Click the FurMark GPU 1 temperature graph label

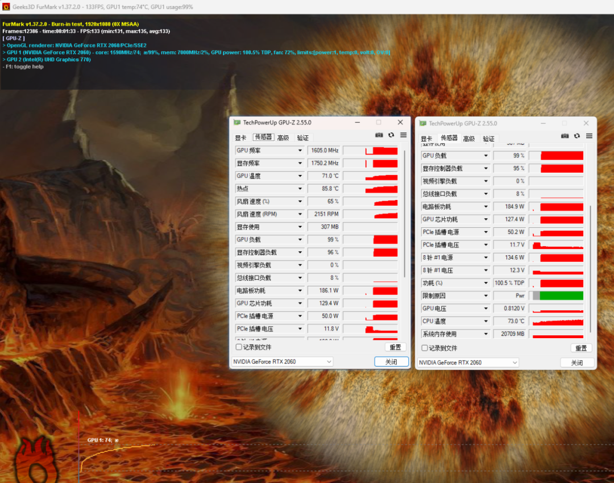[102, 440]
